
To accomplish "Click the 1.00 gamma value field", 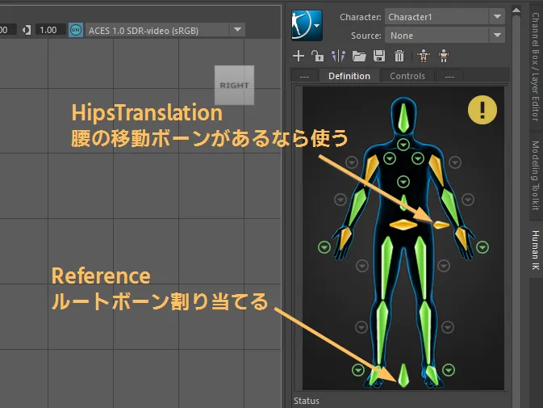I will 50,30.
